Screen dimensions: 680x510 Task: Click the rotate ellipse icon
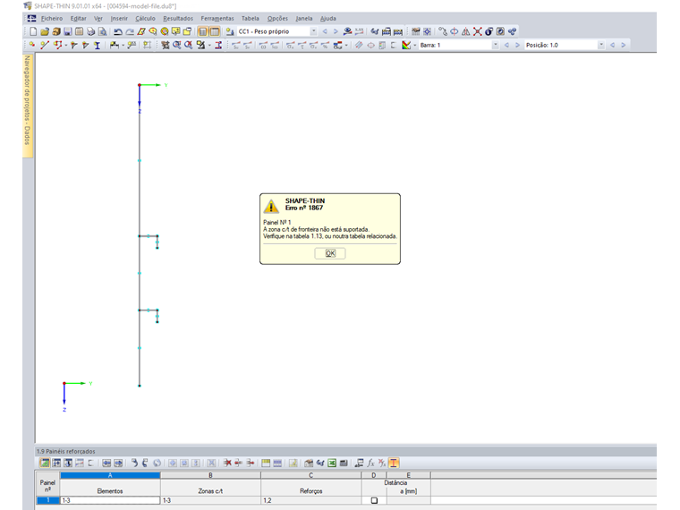click(454, 31)
